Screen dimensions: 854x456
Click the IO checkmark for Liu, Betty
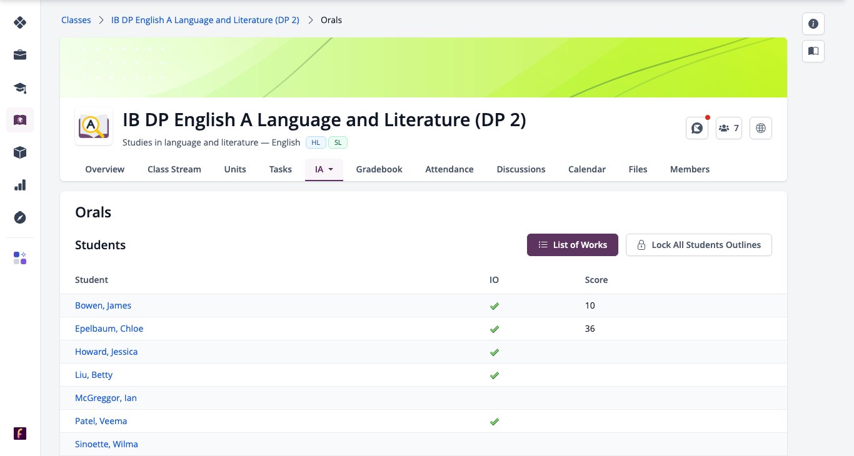coord(494,375)
